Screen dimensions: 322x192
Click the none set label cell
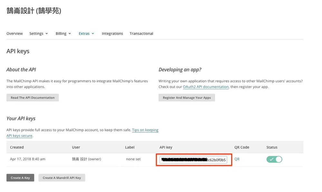click(x=133, y=159)
